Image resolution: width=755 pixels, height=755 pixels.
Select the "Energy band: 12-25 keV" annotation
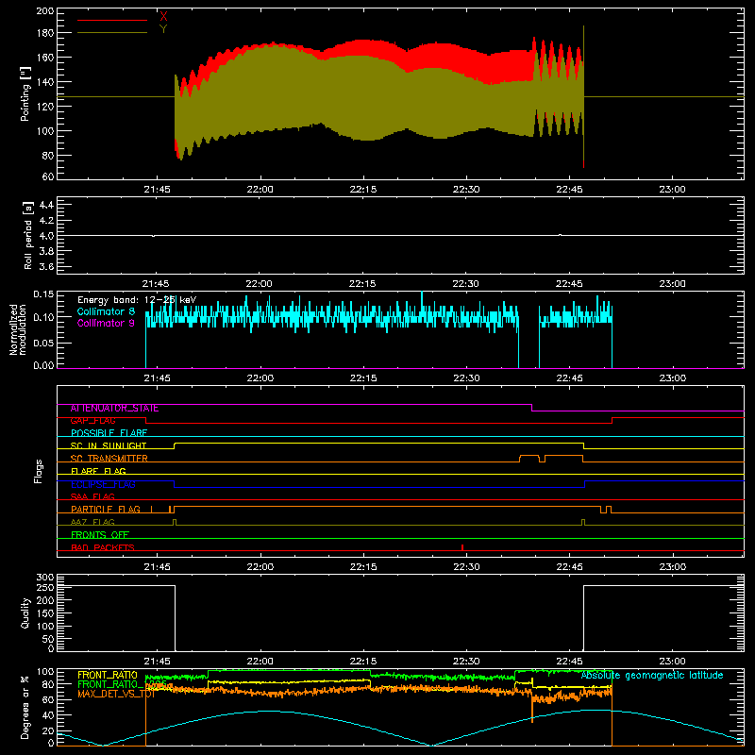pyautogui.click(x=137, y=300)
